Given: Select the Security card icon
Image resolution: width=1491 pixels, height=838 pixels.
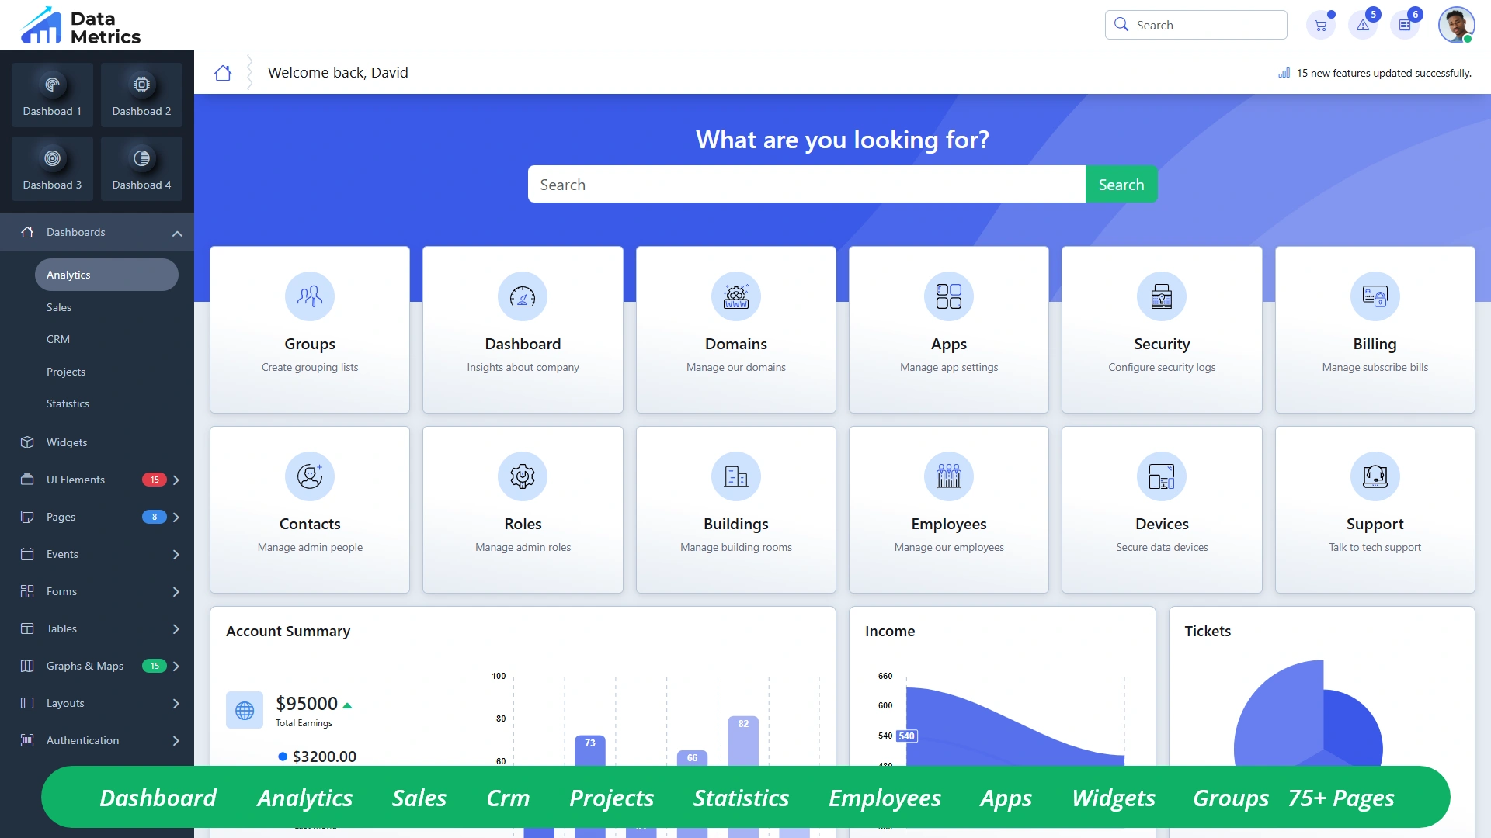Looking at the screenshot, I should [x=1161, y=296].
